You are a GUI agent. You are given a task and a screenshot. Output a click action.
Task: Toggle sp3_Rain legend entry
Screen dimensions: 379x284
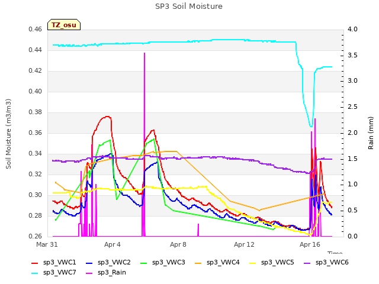click(x=106, y=273)
